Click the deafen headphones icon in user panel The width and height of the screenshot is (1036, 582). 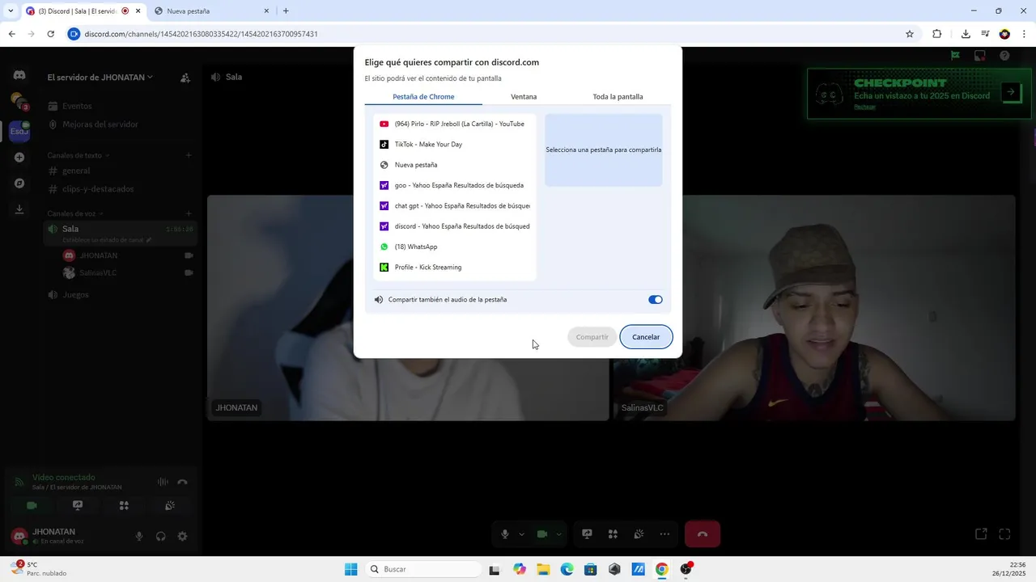[x=160, y=536]
